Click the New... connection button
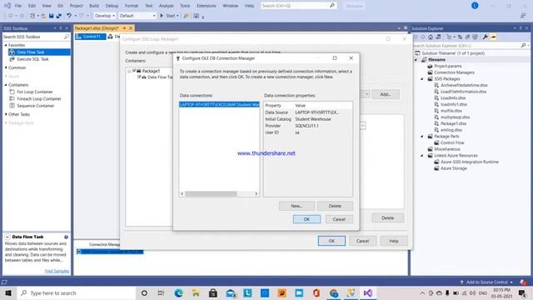This screenshot has height=300, width=533. (296, 206)
